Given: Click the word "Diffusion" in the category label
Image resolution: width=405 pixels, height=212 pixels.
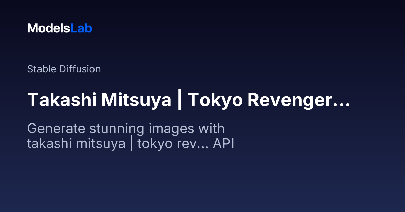Looking at the screenshot, I should point(80,69).
